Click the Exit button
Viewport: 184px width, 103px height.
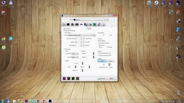click(x=112, y=79)
